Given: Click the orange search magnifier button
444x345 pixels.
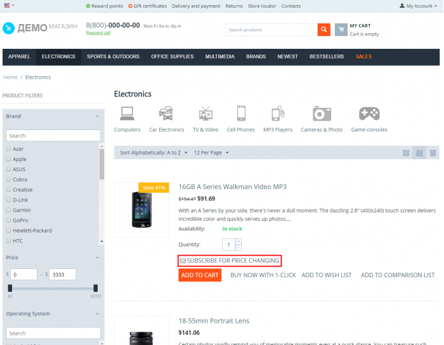Looking at the screenshot, I should click(324, 30).
